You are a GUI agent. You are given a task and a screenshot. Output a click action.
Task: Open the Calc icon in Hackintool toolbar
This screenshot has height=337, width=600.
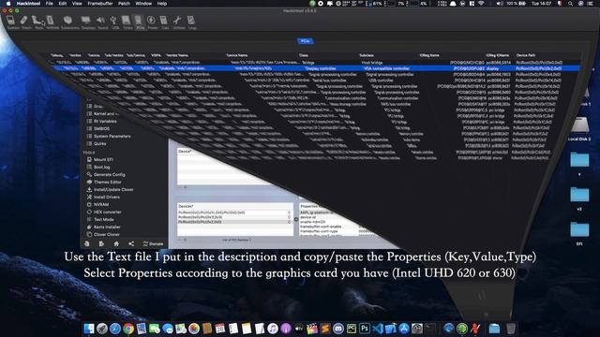pyautogui.click(x=165, y=22)
